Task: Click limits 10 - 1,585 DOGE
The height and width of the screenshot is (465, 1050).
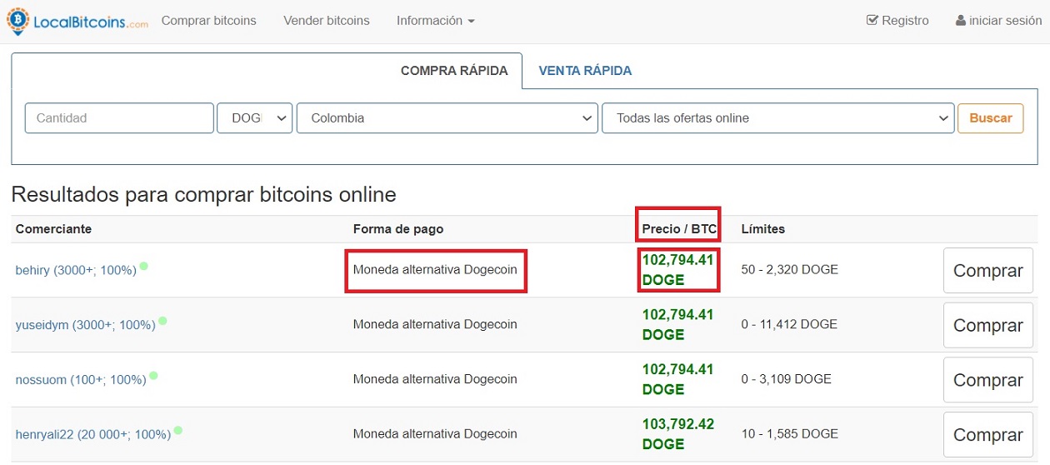Action: [789, 434]
